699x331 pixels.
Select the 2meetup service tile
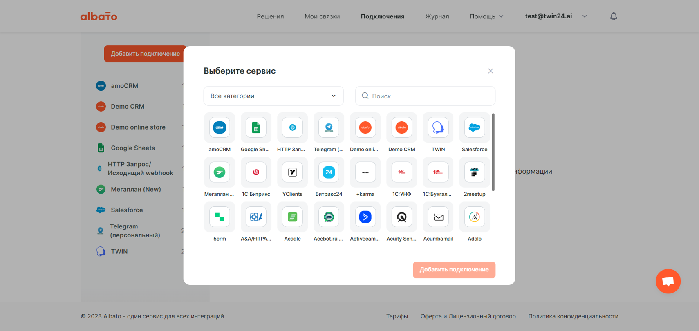point(474,172)
